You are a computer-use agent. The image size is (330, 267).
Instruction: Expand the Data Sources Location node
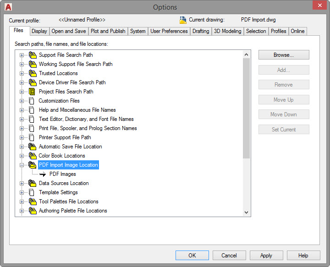tap(22, 183)
